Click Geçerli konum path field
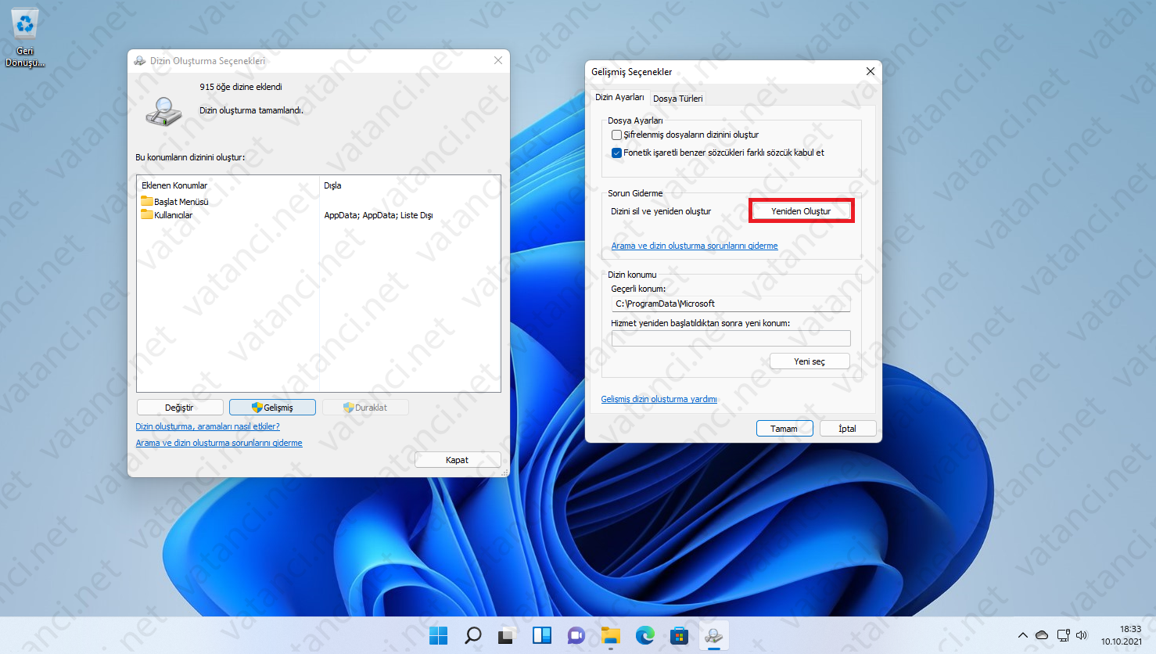Screen dimensions: 1156x654 [731, 304]
